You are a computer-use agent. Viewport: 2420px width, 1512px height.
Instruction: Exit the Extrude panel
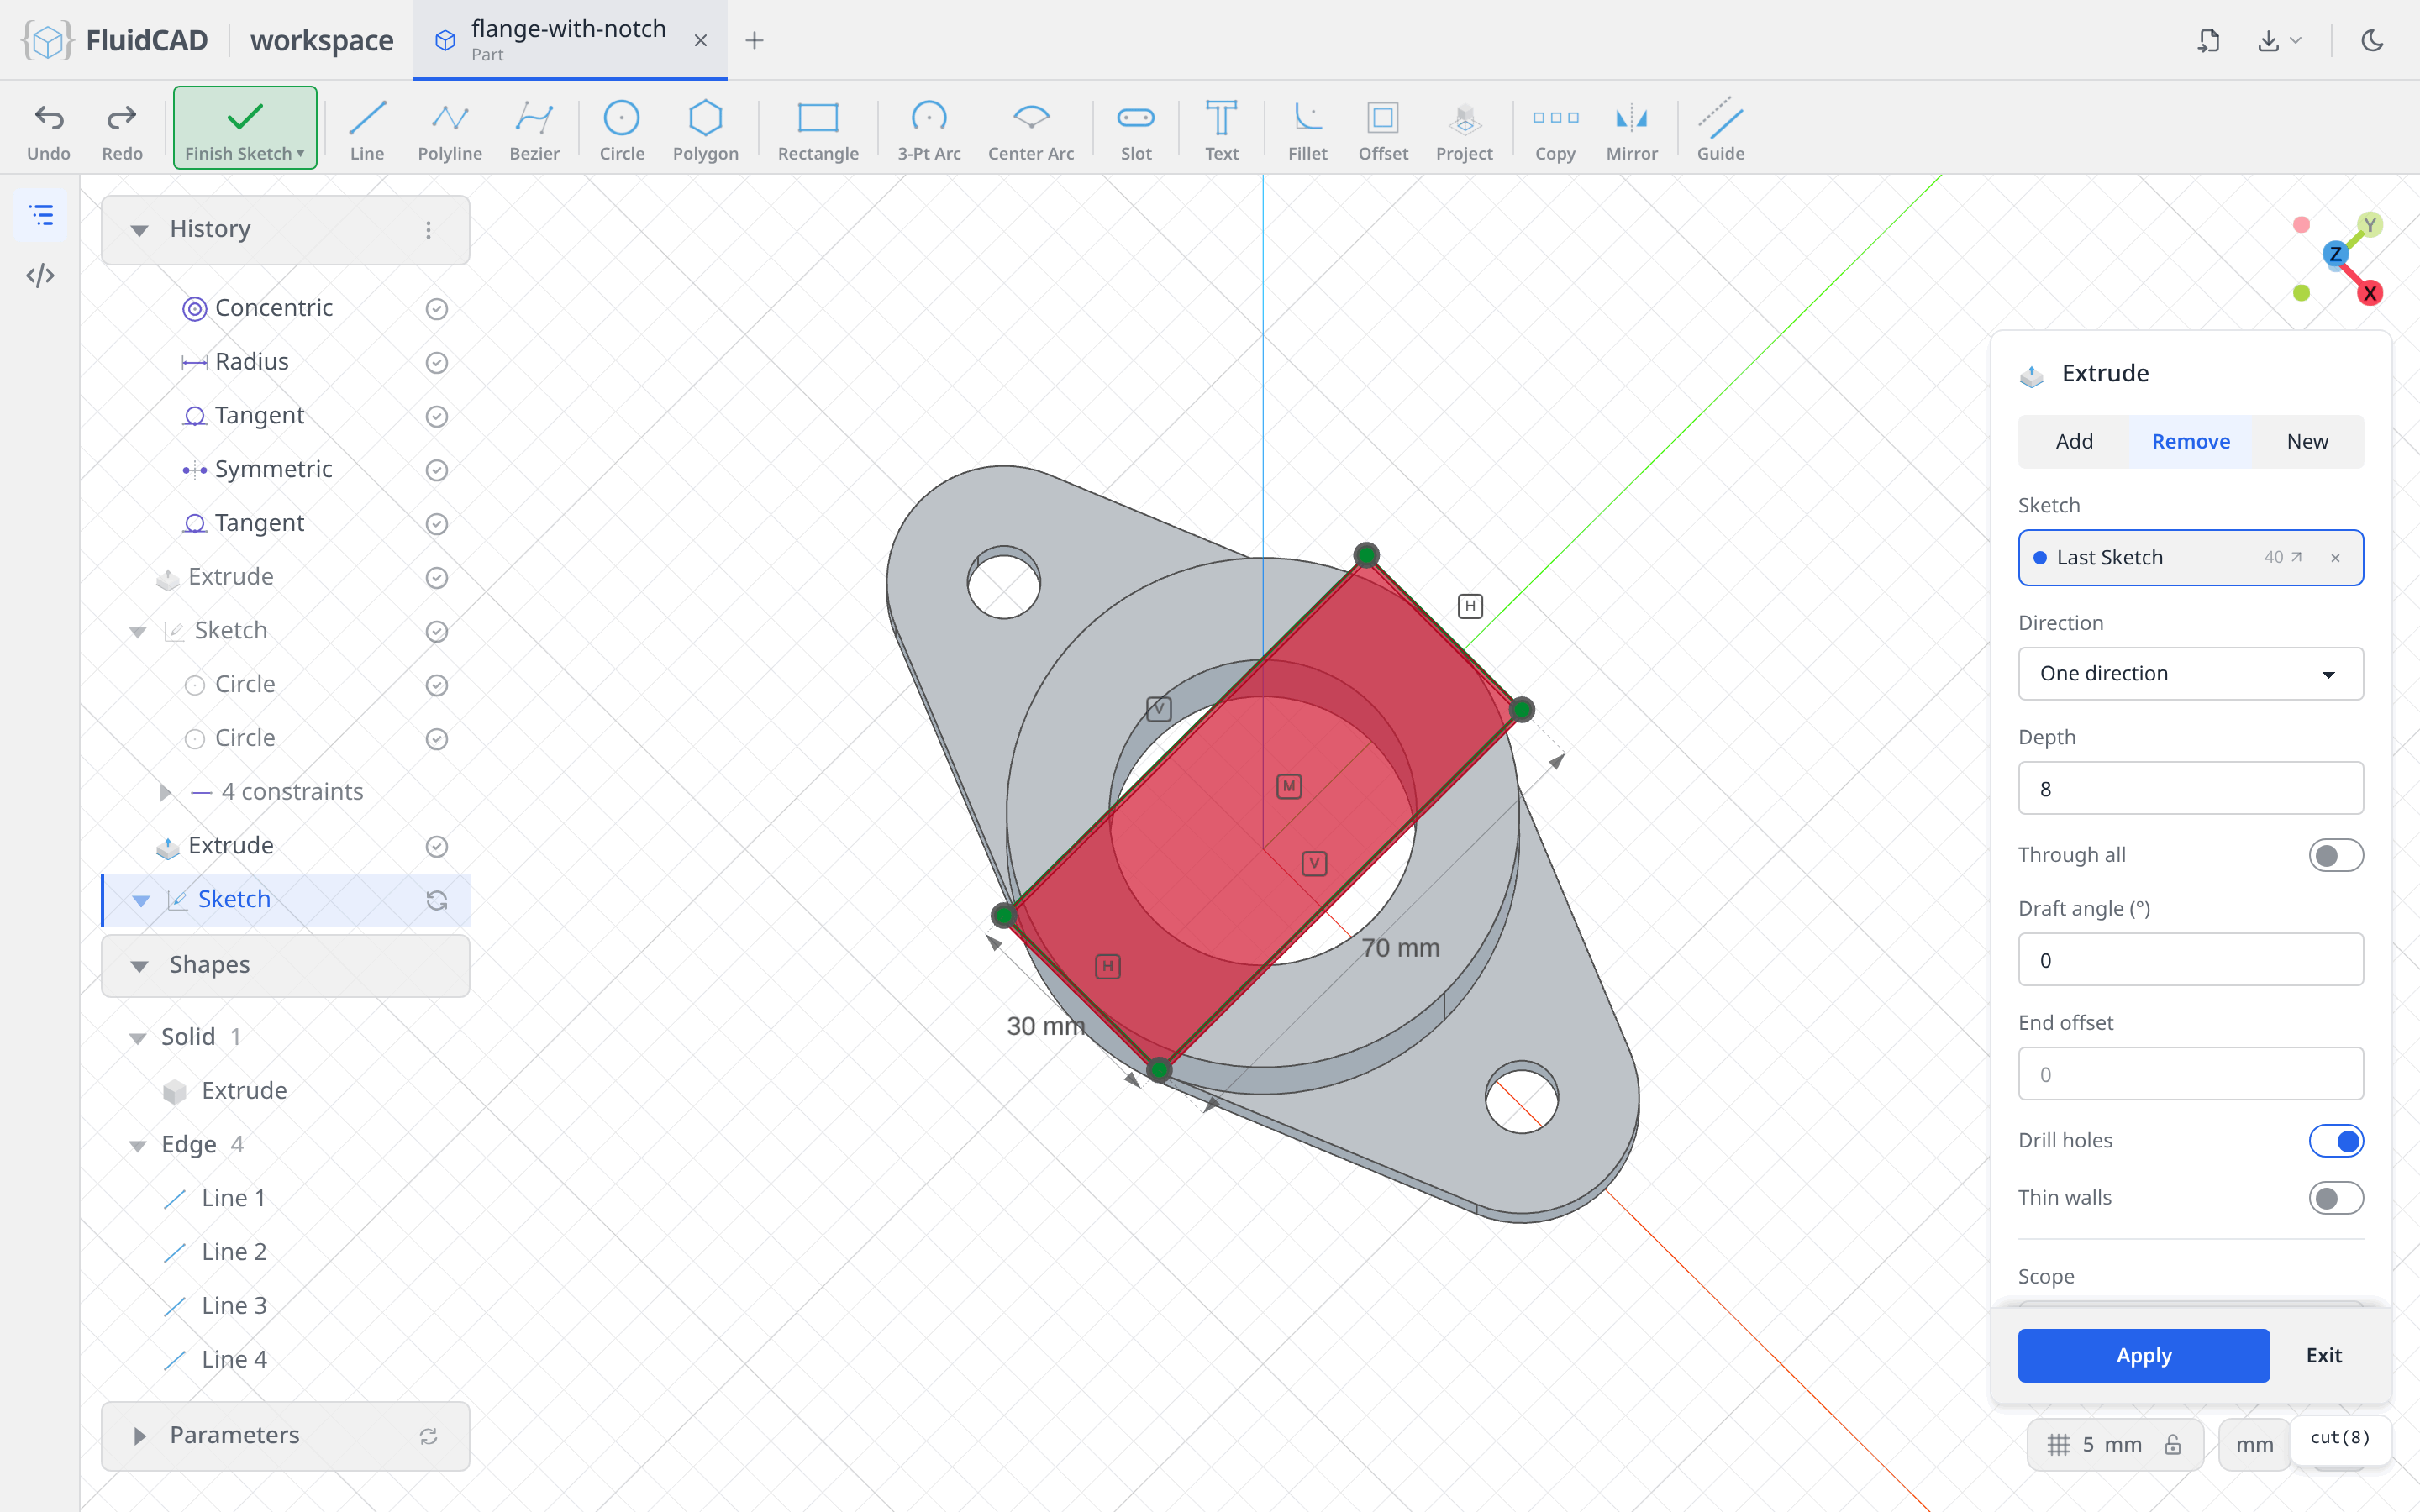coord(2323,1355)
